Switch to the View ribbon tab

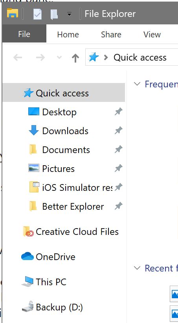[152, 34]
